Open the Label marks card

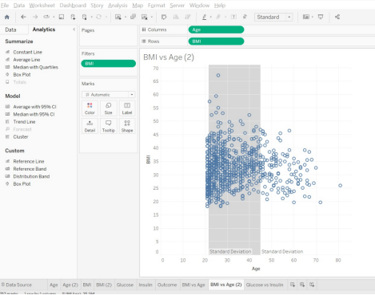tap(127, 108)
